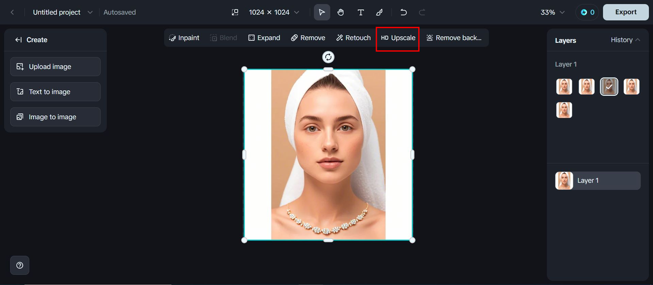Screen dimensions: 653x285
Task: Switch to the History tab
Action: tap(621, 40)
